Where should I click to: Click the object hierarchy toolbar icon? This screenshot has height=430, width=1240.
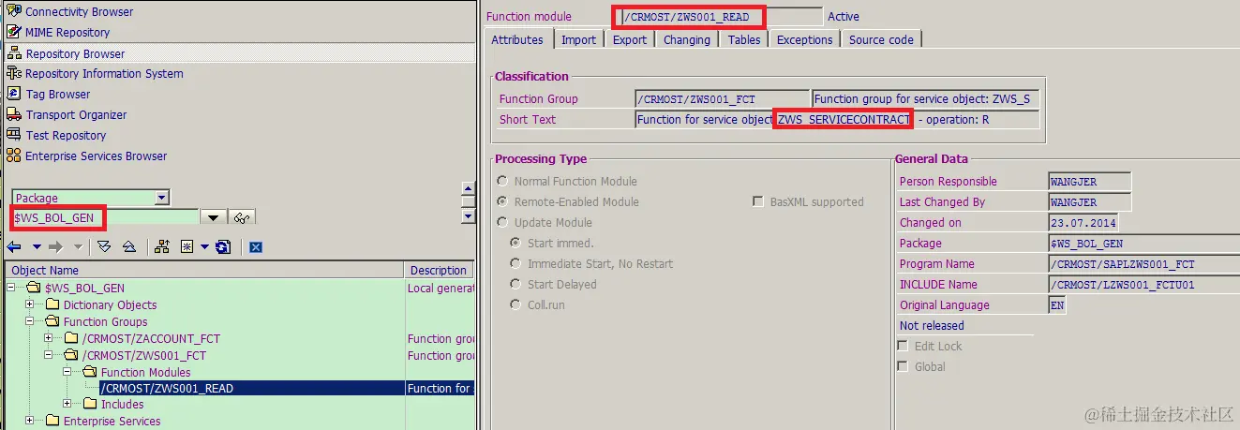point(162,246)
